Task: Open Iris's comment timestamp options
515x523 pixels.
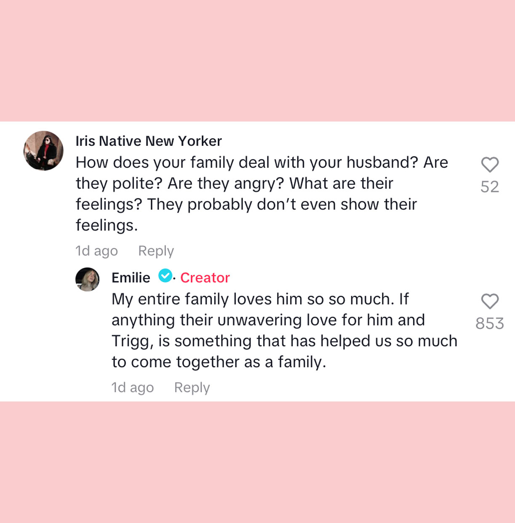Action: point(96,251)
